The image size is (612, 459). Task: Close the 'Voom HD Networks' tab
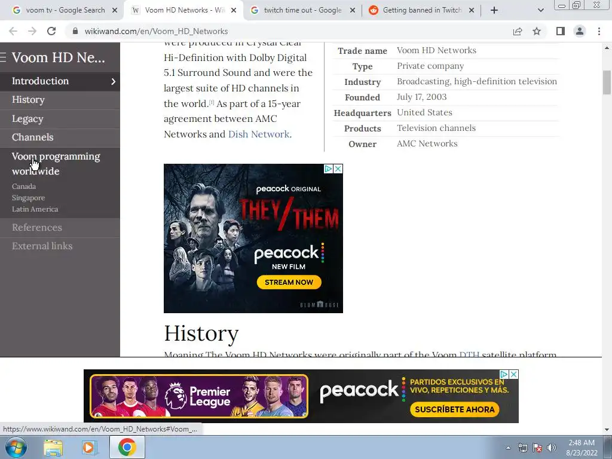coord(234,11)
